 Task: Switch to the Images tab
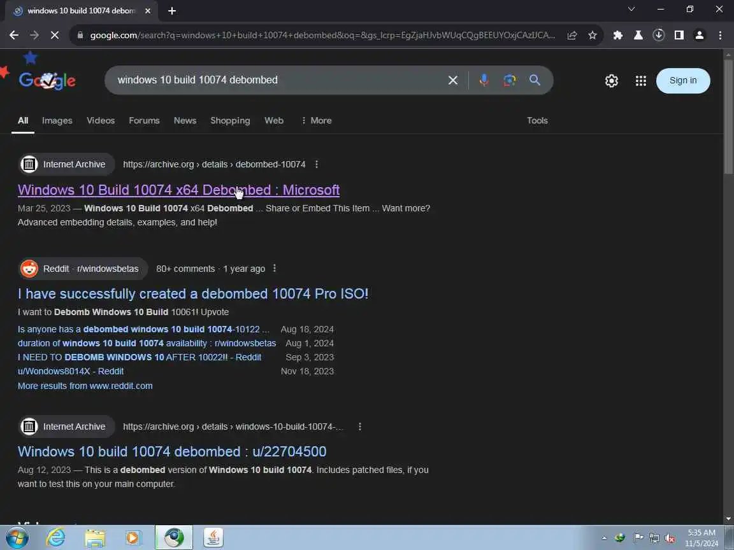pyautogui.click(x=57, y=121)
